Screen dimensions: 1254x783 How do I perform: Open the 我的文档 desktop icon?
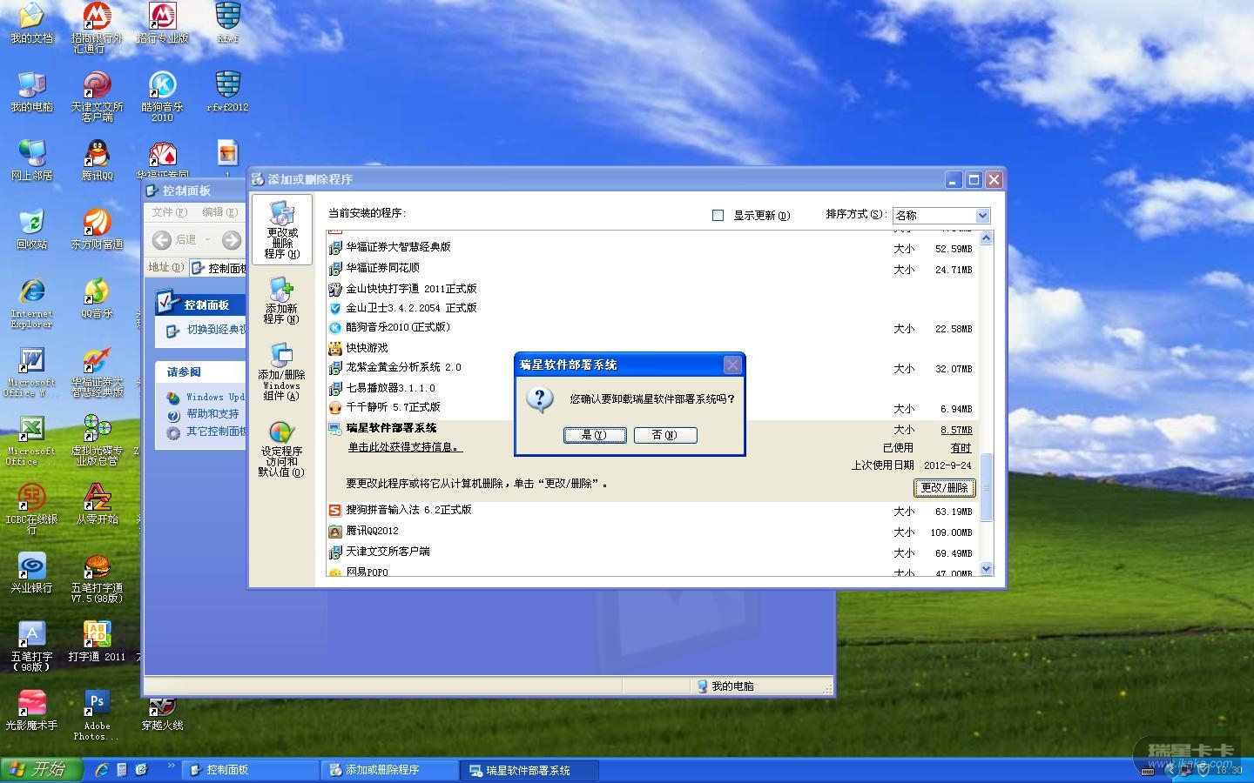pyautogui.click(x=31, y=23)
